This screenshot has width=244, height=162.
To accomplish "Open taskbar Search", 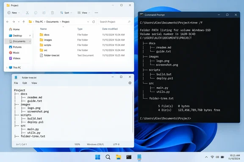I will pyautogui.click(x=108, y=157).
